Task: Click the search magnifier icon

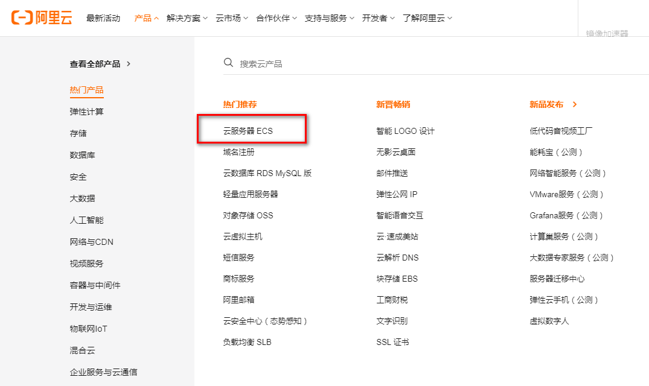Action: (x=228, y=63)
